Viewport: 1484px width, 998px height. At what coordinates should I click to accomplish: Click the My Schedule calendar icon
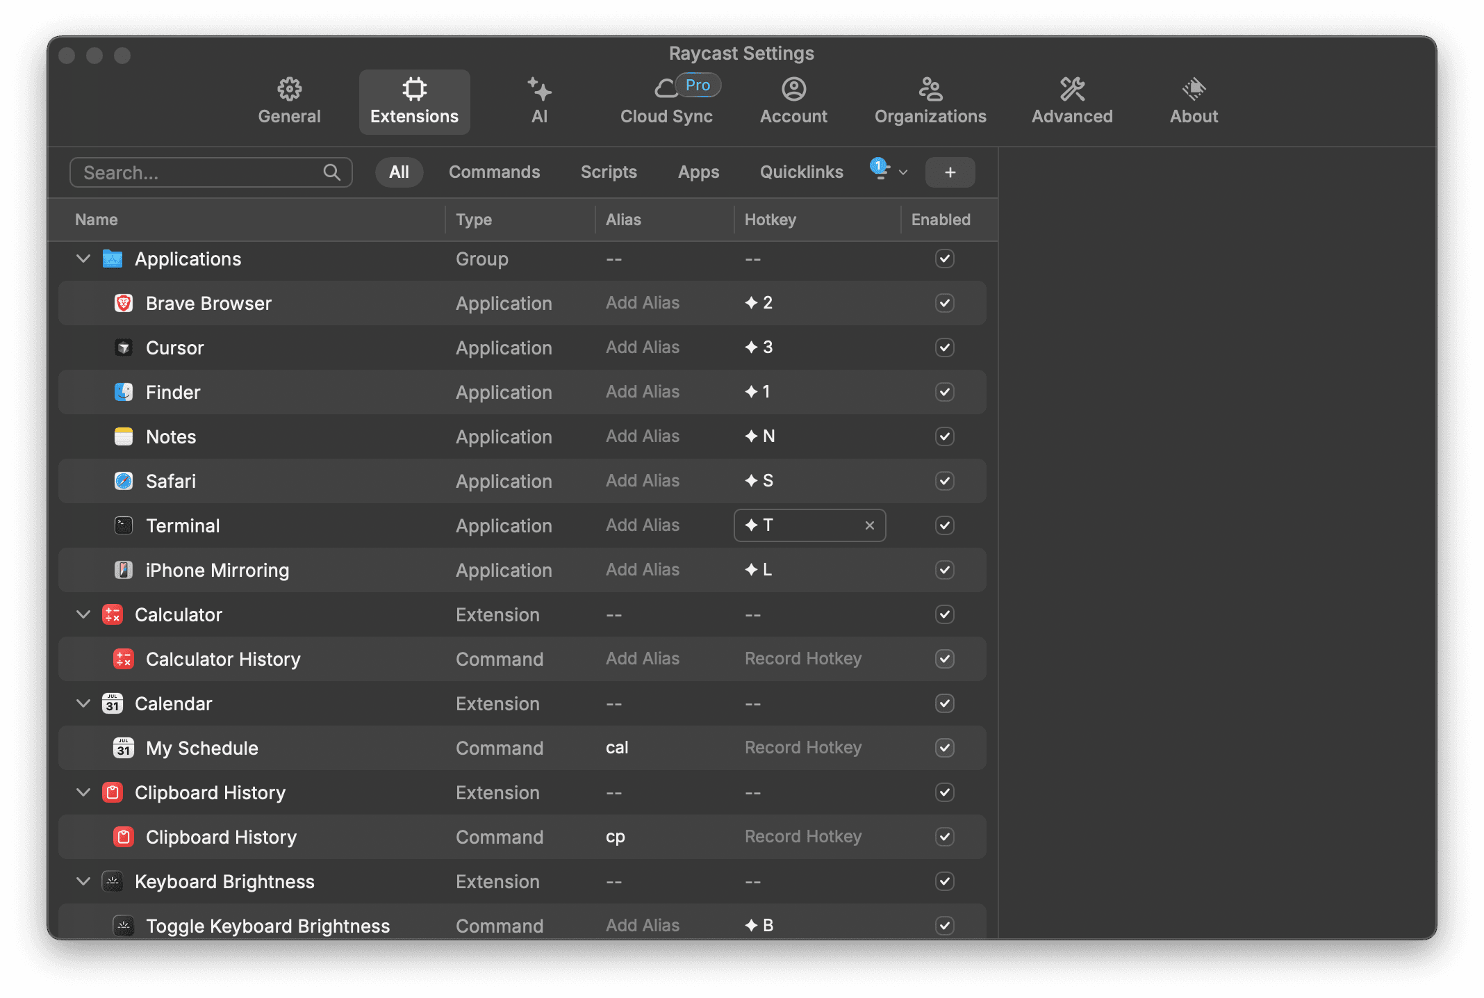point(124,748)
